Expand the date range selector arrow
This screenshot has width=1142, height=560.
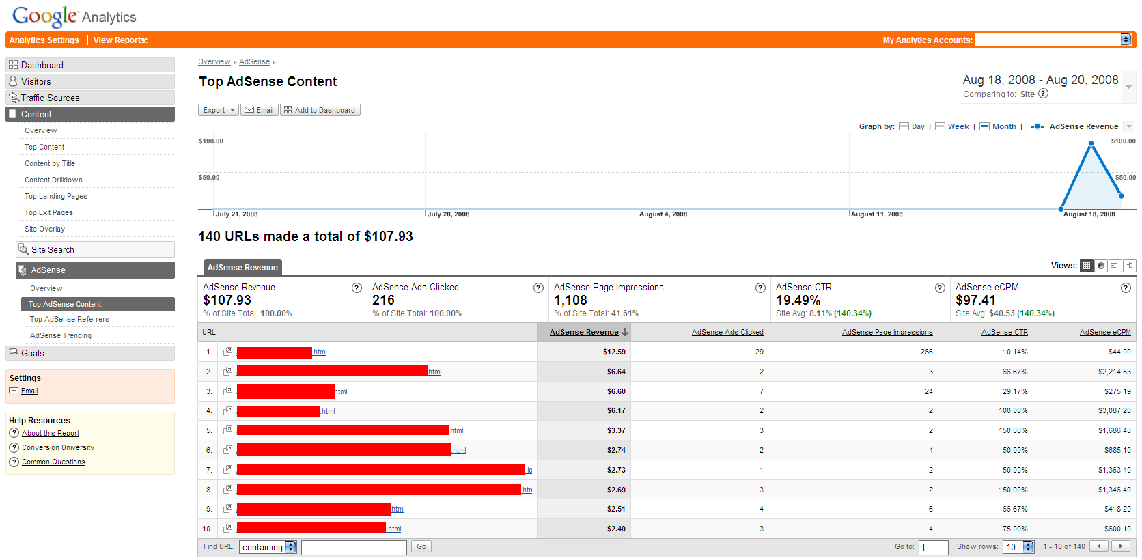pos(1128,87)
